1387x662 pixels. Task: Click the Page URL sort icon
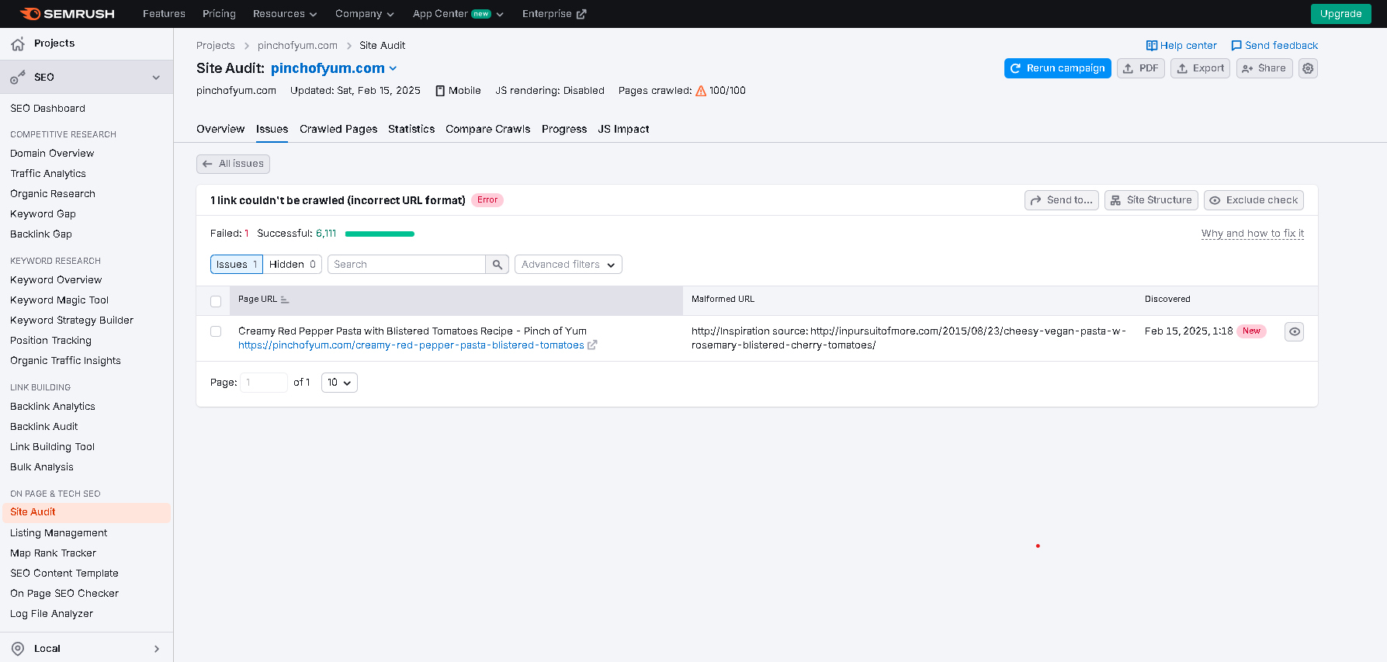click(285, 300)
